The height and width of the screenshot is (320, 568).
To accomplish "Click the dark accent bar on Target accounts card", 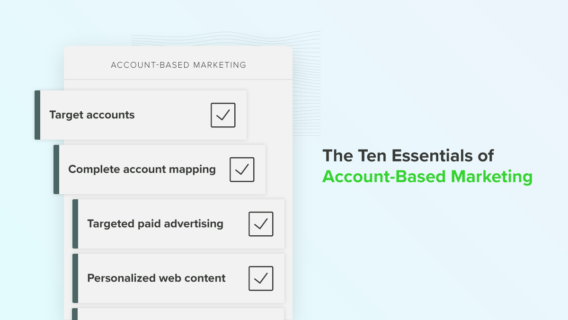I will pos(37,115).
